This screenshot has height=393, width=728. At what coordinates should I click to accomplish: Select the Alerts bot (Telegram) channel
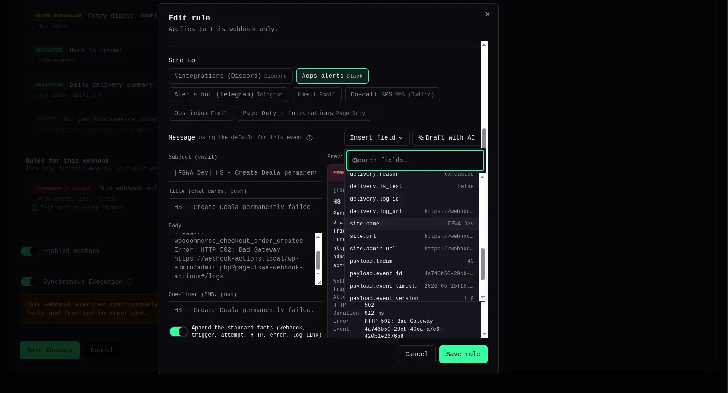tap(228, 95)
